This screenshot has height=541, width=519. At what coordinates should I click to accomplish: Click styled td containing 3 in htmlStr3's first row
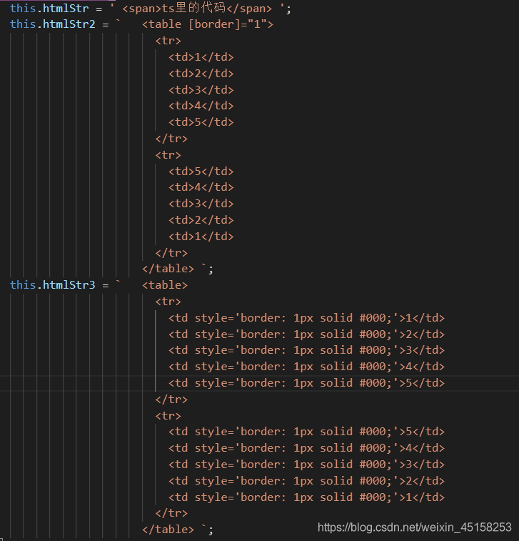306,350
